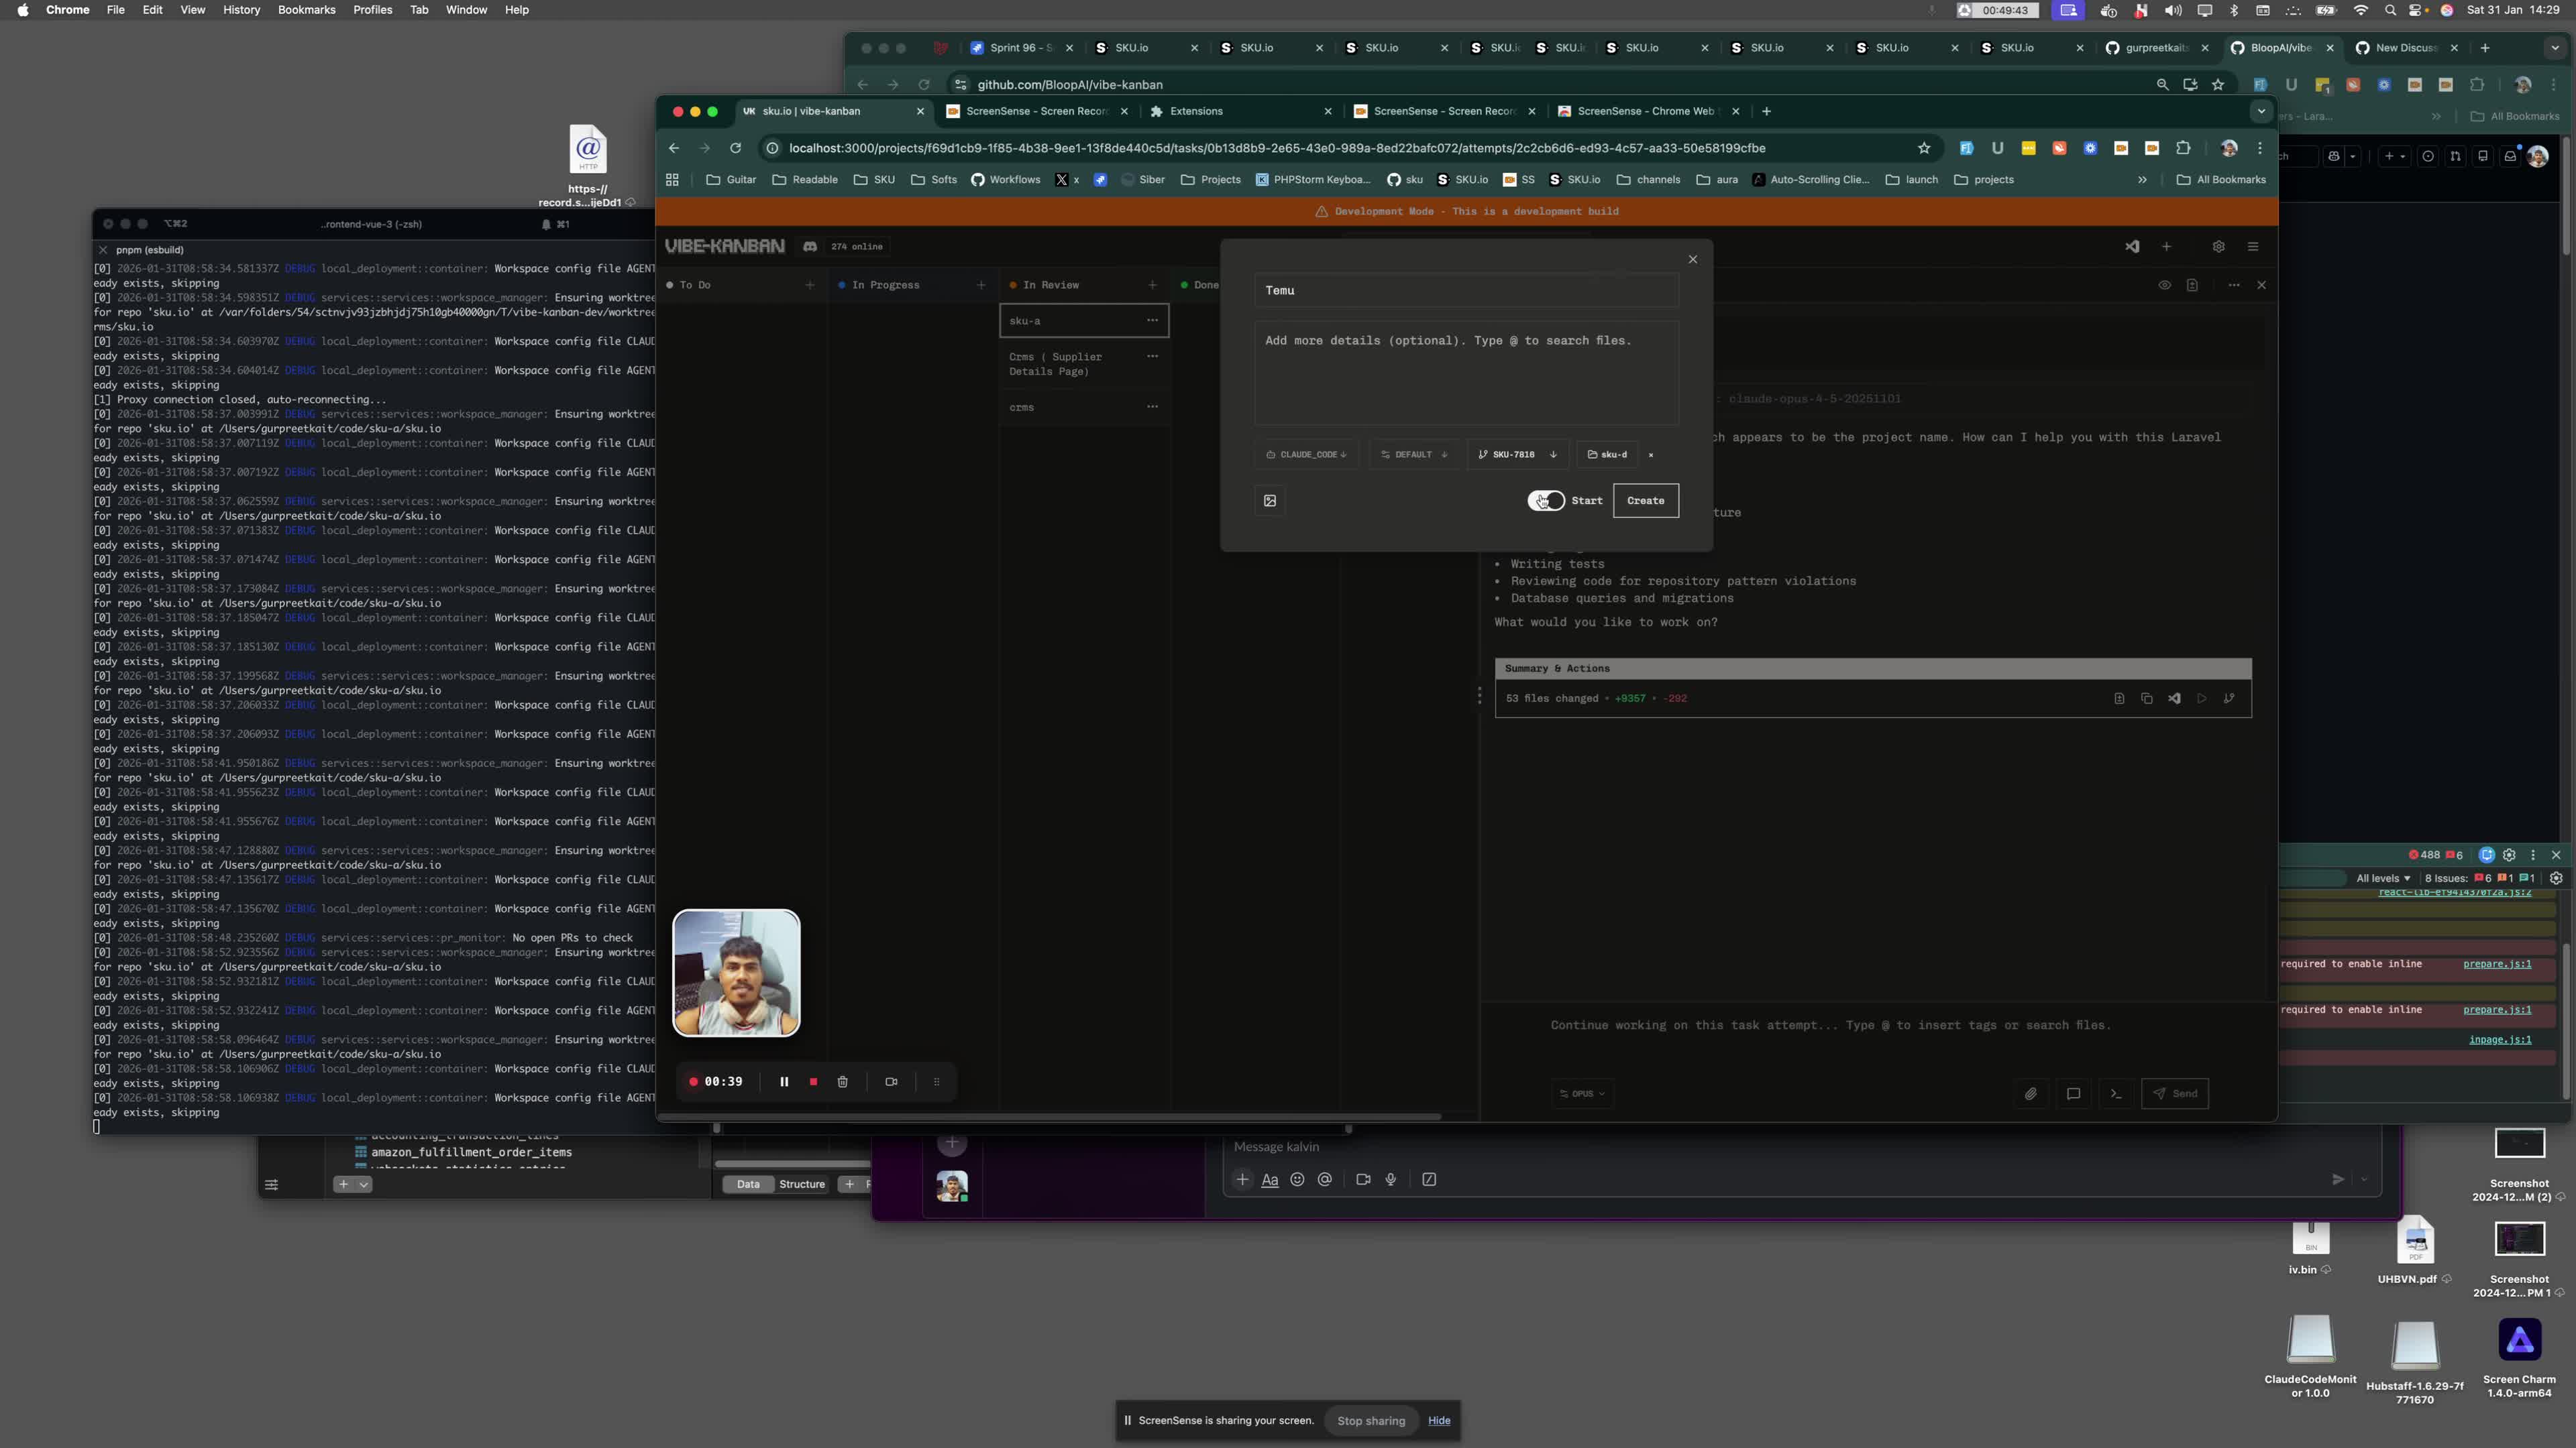Toggle the eye preview icon in task panel
This screenshot has width=2576, height=1448.
coord(2164,285)
